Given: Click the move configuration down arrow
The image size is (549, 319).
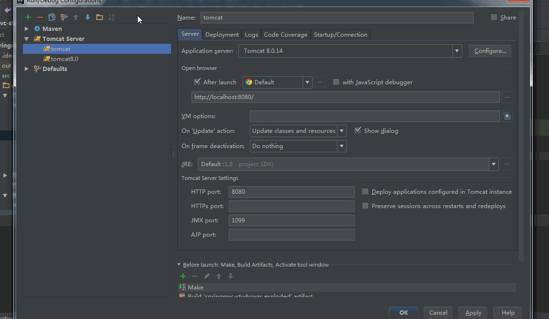Looking at the screenshot, I should (x=88, y=18).
